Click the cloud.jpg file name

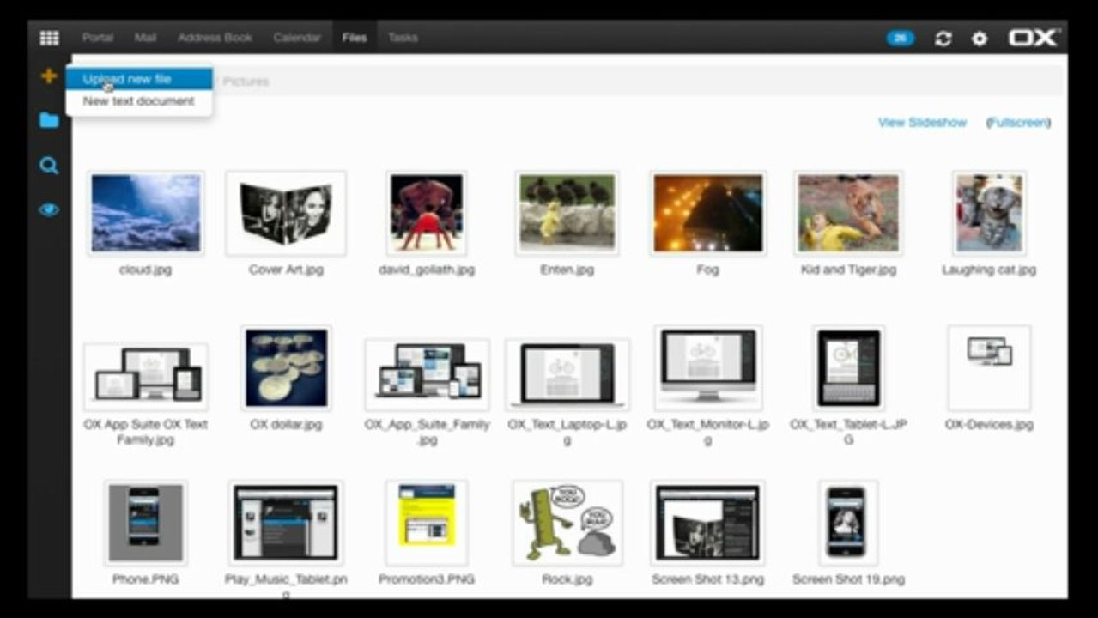coord(146,270)
